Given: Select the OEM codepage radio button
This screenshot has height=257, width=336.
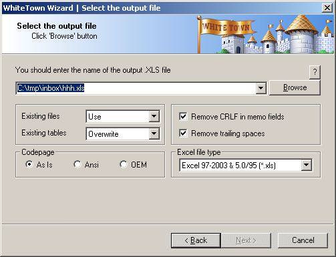Looking at the screenshot, I should coord(124,164).
